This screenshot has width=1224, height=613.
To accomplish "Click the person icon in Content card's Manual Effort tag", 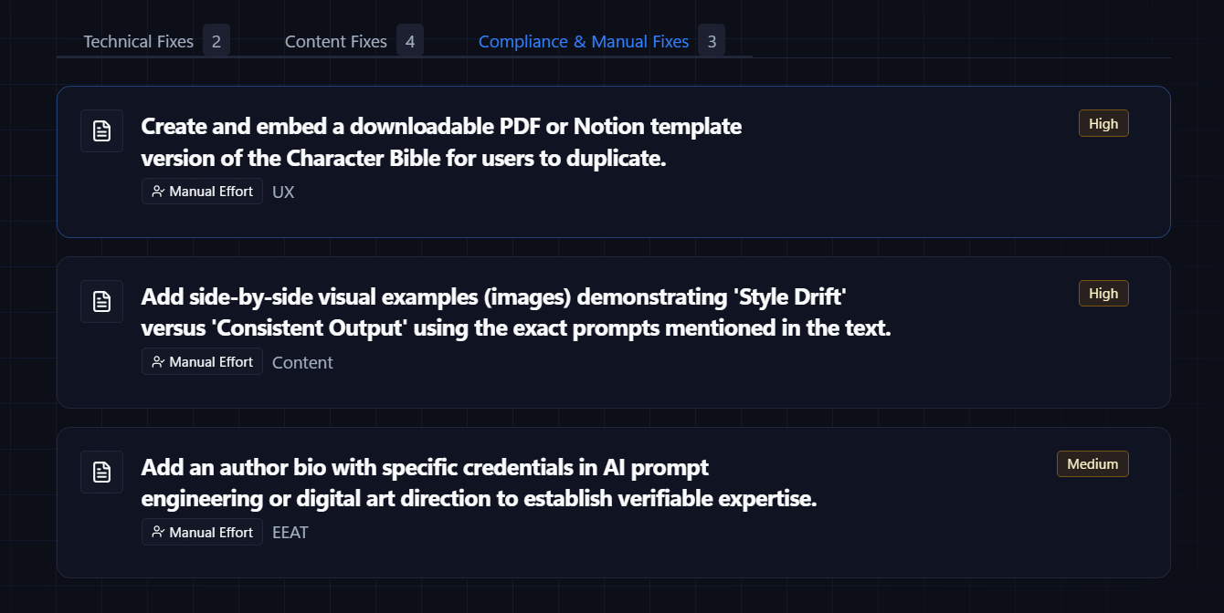I will (158, 362).
